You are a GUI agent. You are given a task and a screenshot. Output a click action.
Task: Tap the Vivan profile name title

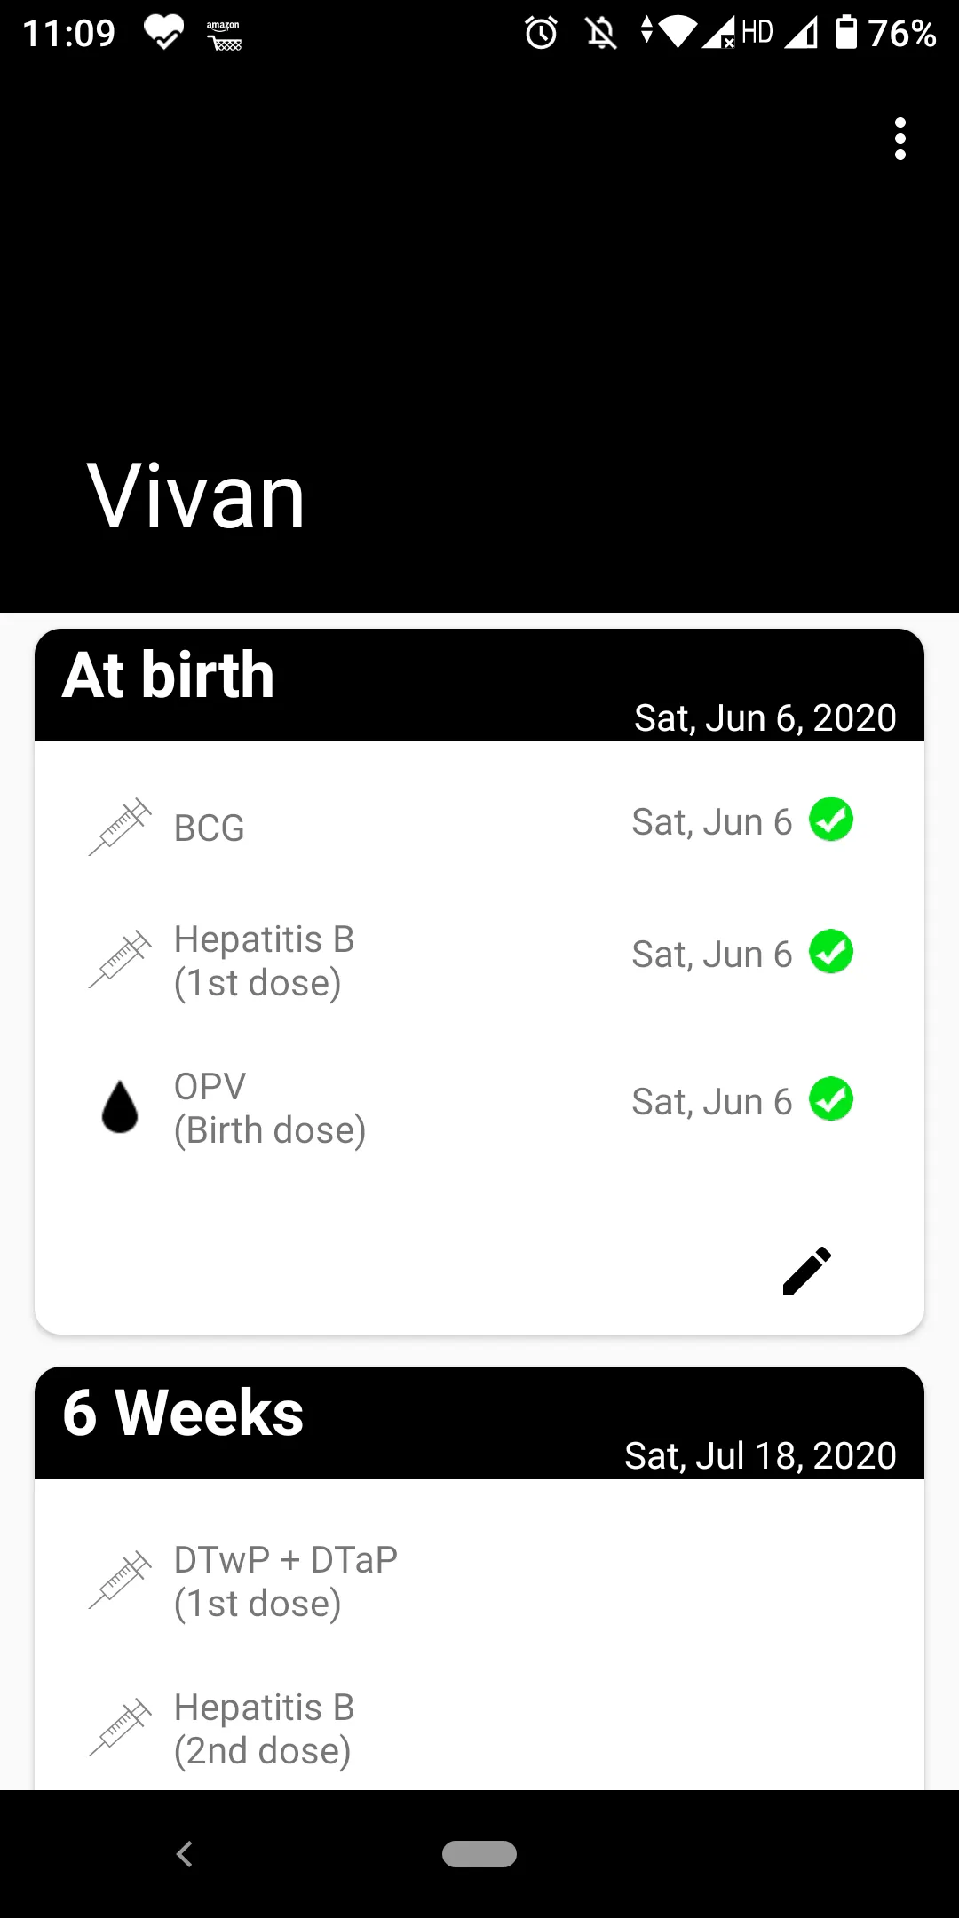196,496
